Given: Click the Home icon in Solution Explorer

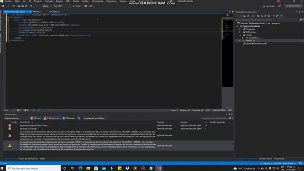Looking at the screenshot, I should (x=244, y=16).
